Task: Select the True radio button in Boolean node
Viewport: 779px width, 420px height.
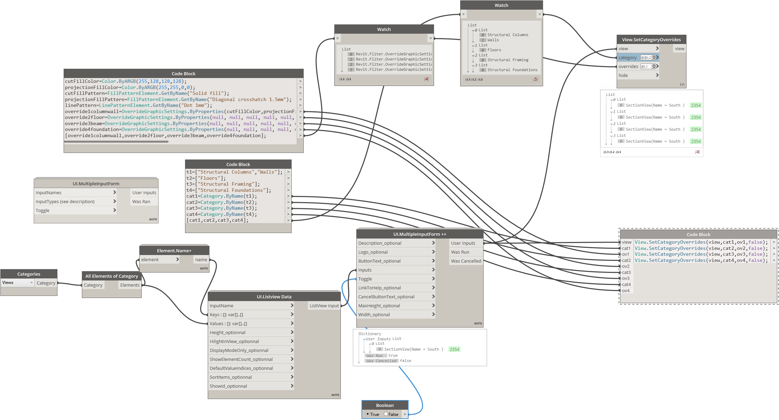Action: (368, 414)
